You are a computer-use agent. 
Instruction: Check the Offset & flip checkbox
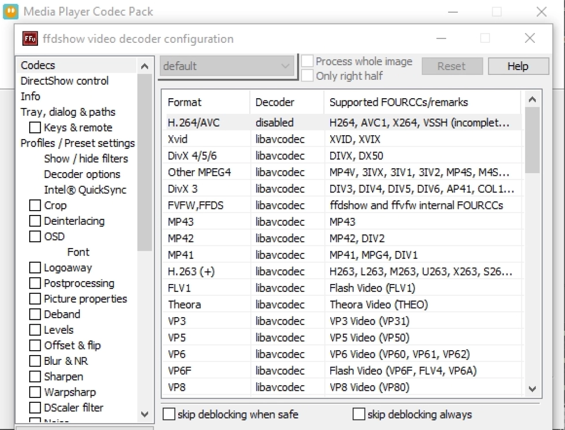pyautogui.click(x=35, y=345)
